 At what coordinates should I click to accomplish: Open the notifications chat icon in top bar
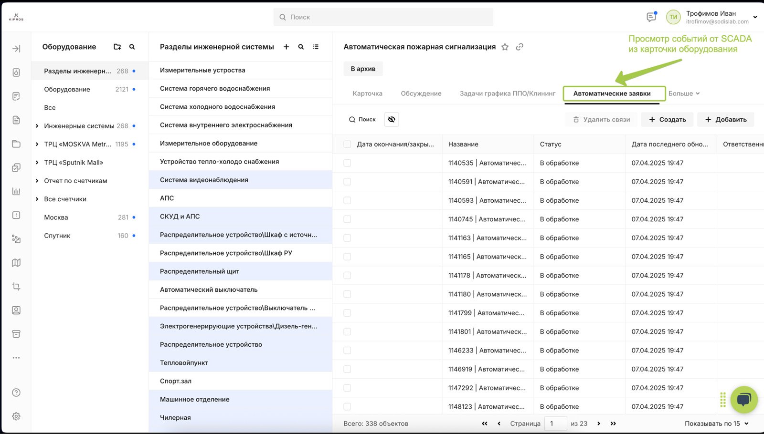pyautogui.click(x=651, y=17)
